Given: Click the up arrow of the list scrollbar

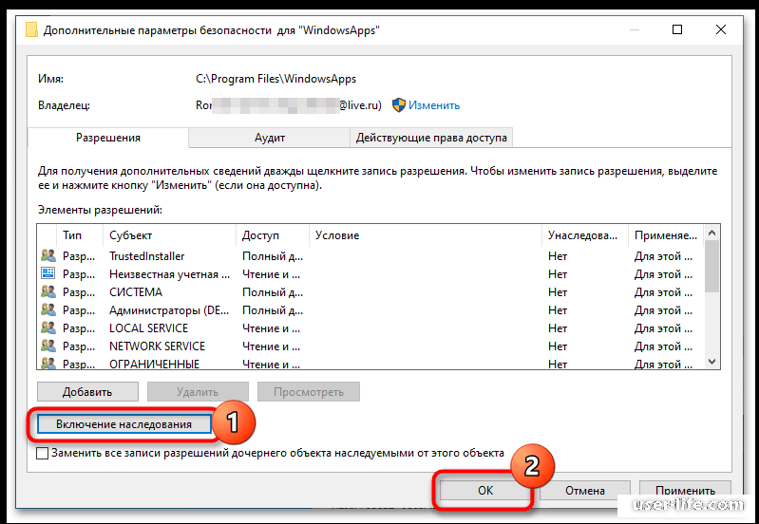Looking at the screenshot, I should click(x=712, y=233).
